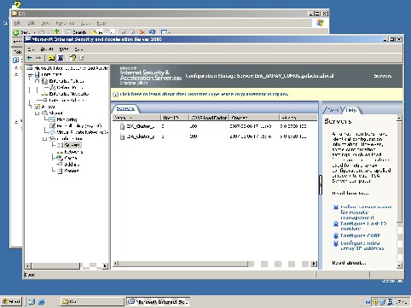The height and width of the screenshot is (308, 411).
Task: Select Networks node under Configuration
Action: coord(73,152)
